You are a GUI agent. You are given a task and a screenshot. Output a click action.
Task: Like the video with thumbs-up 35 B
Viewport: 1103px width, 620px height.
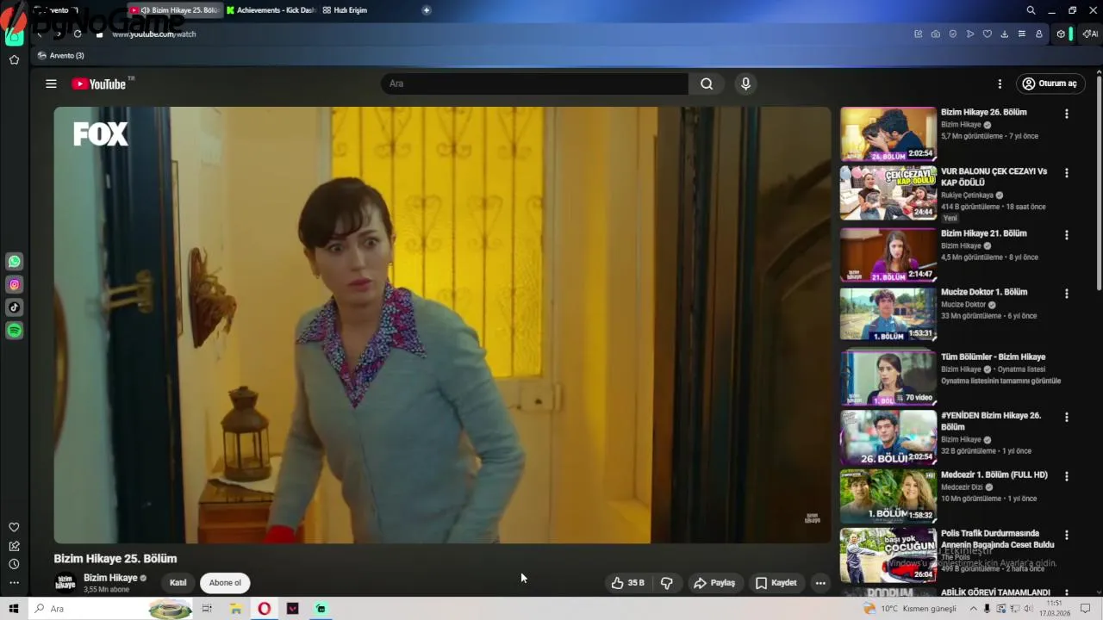pyautogui.click(x=628, y=583)
